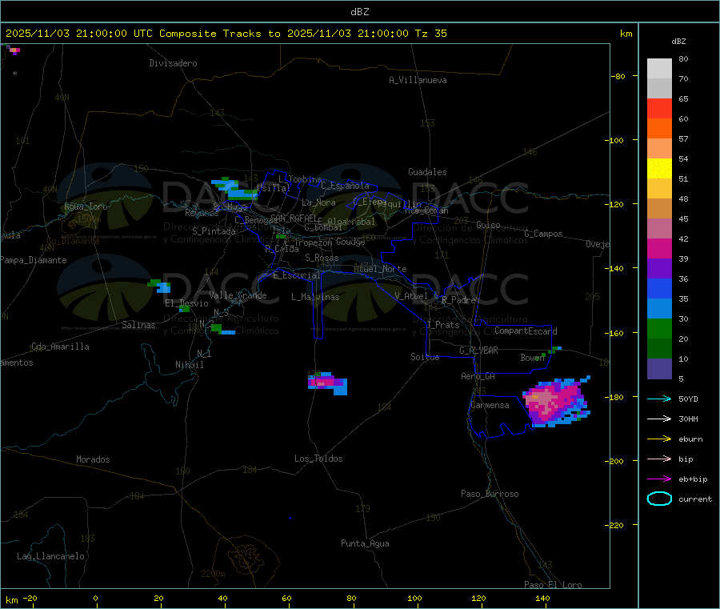Click the Carmensa map label
This screenshot has height=609, width=720.
(x=490, y=405)
